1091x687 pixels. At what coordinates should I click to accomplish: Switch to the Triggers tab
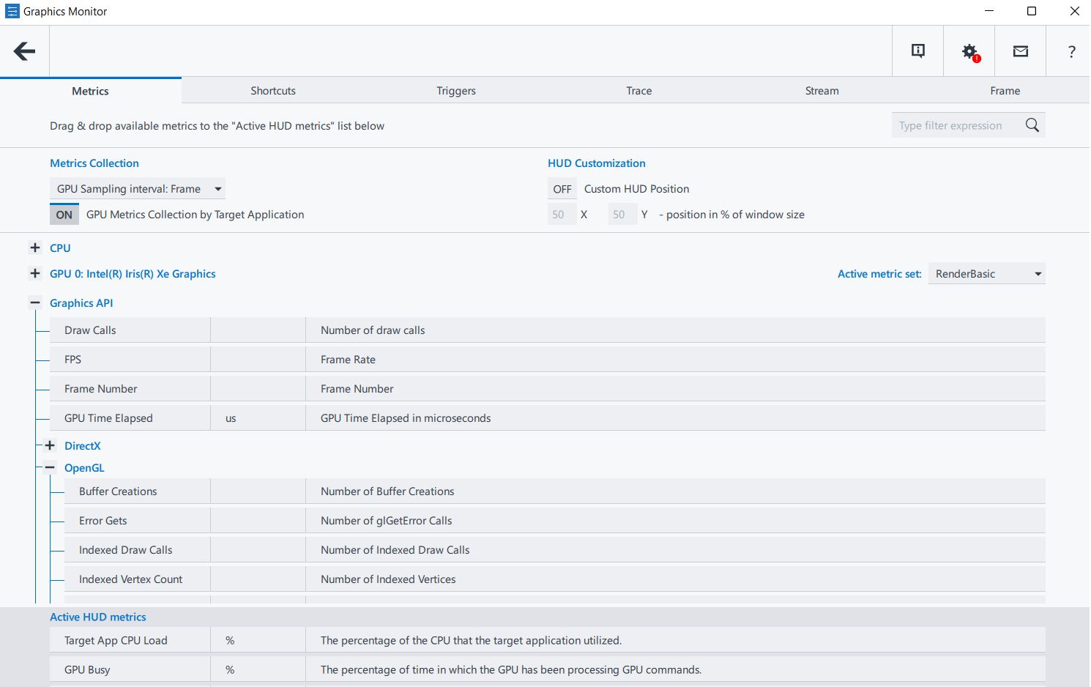(x=456, y=91)
